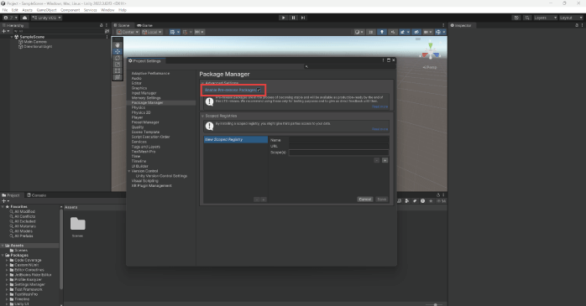Click the Play button

coord(283,18)
